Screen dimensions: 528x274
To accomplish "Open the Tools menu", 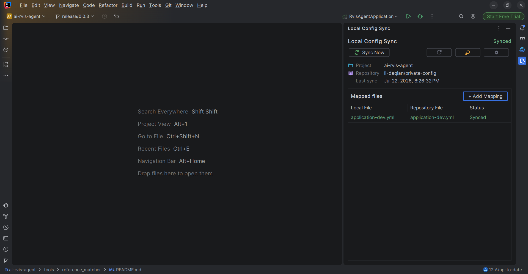I will tap(155, 5).
